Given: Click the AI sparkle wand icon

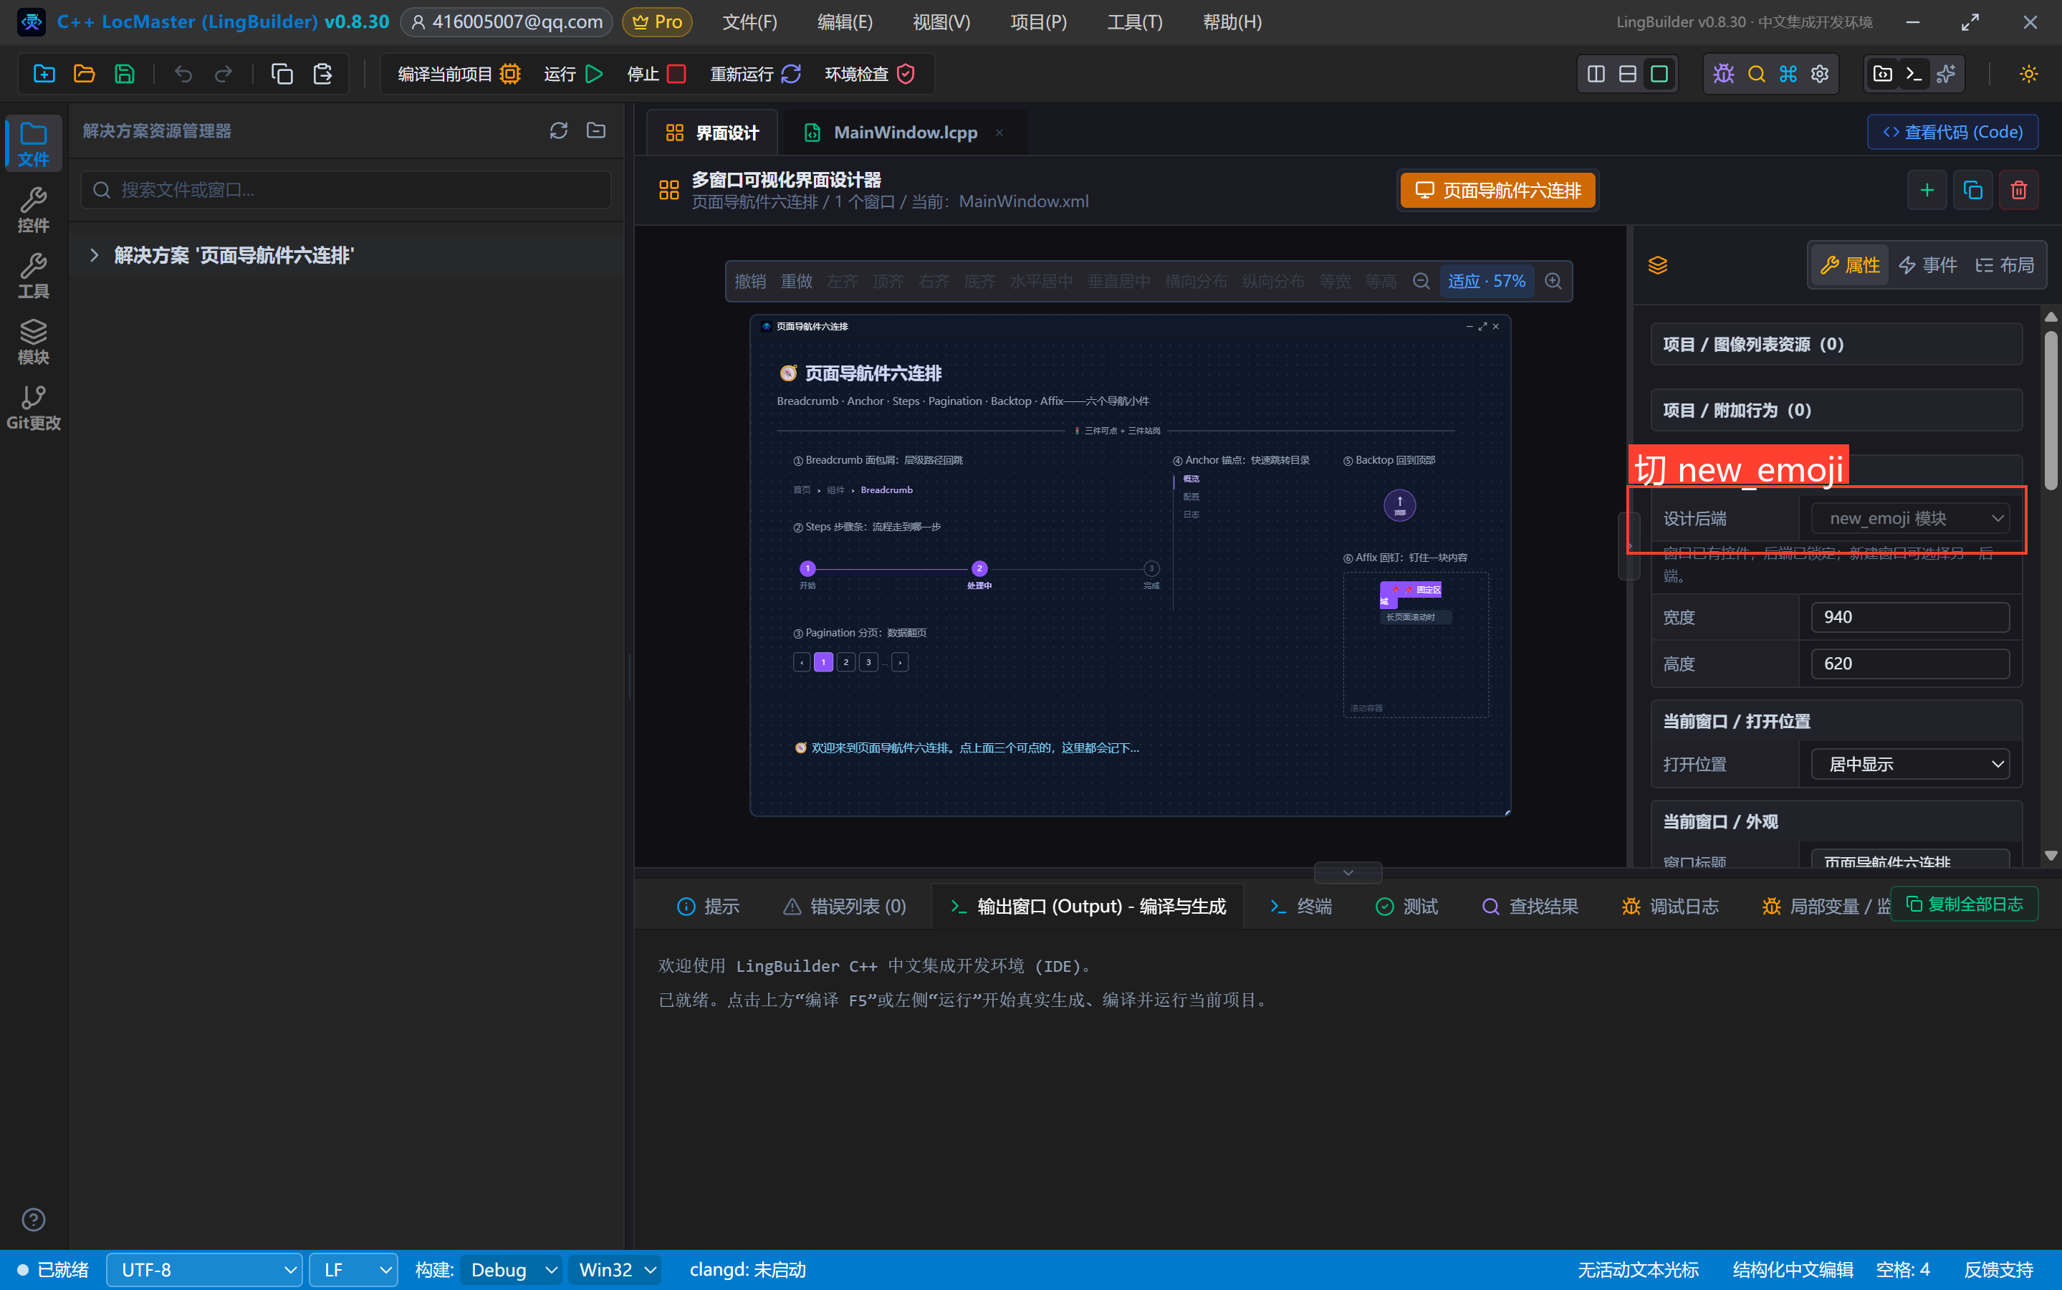Looking at the screenshot, I should [1946, 75].
